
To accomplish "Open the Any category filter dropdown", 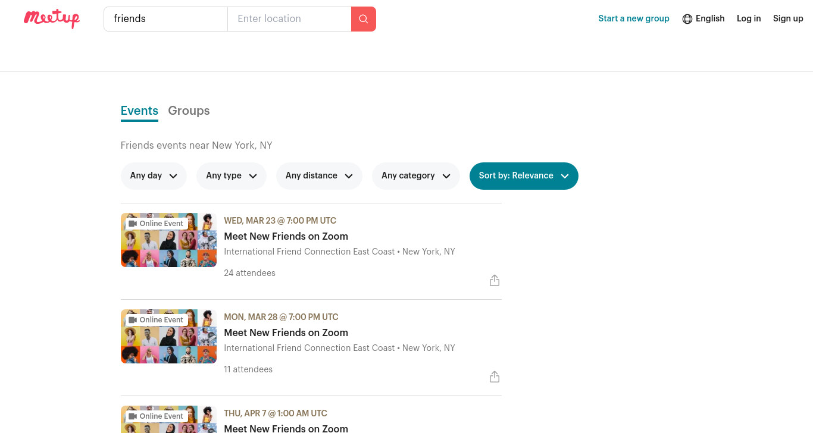I will (x=416, y=176).
